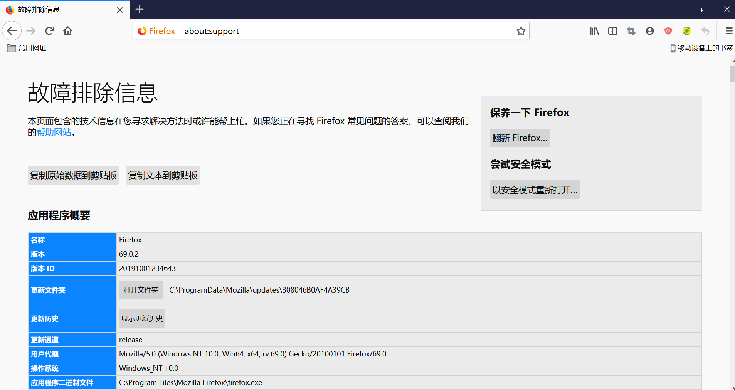The width and height of the screenshot is (735, 390).
Task: Go back to the previous page
Action: point(12,31)
